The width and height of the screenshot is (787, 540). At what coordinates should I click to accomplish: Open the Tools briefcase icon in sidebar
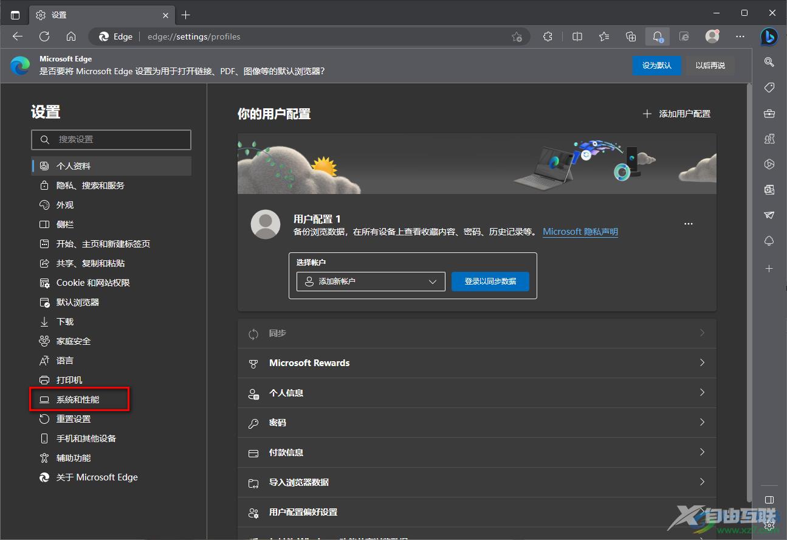pos(769,113)
